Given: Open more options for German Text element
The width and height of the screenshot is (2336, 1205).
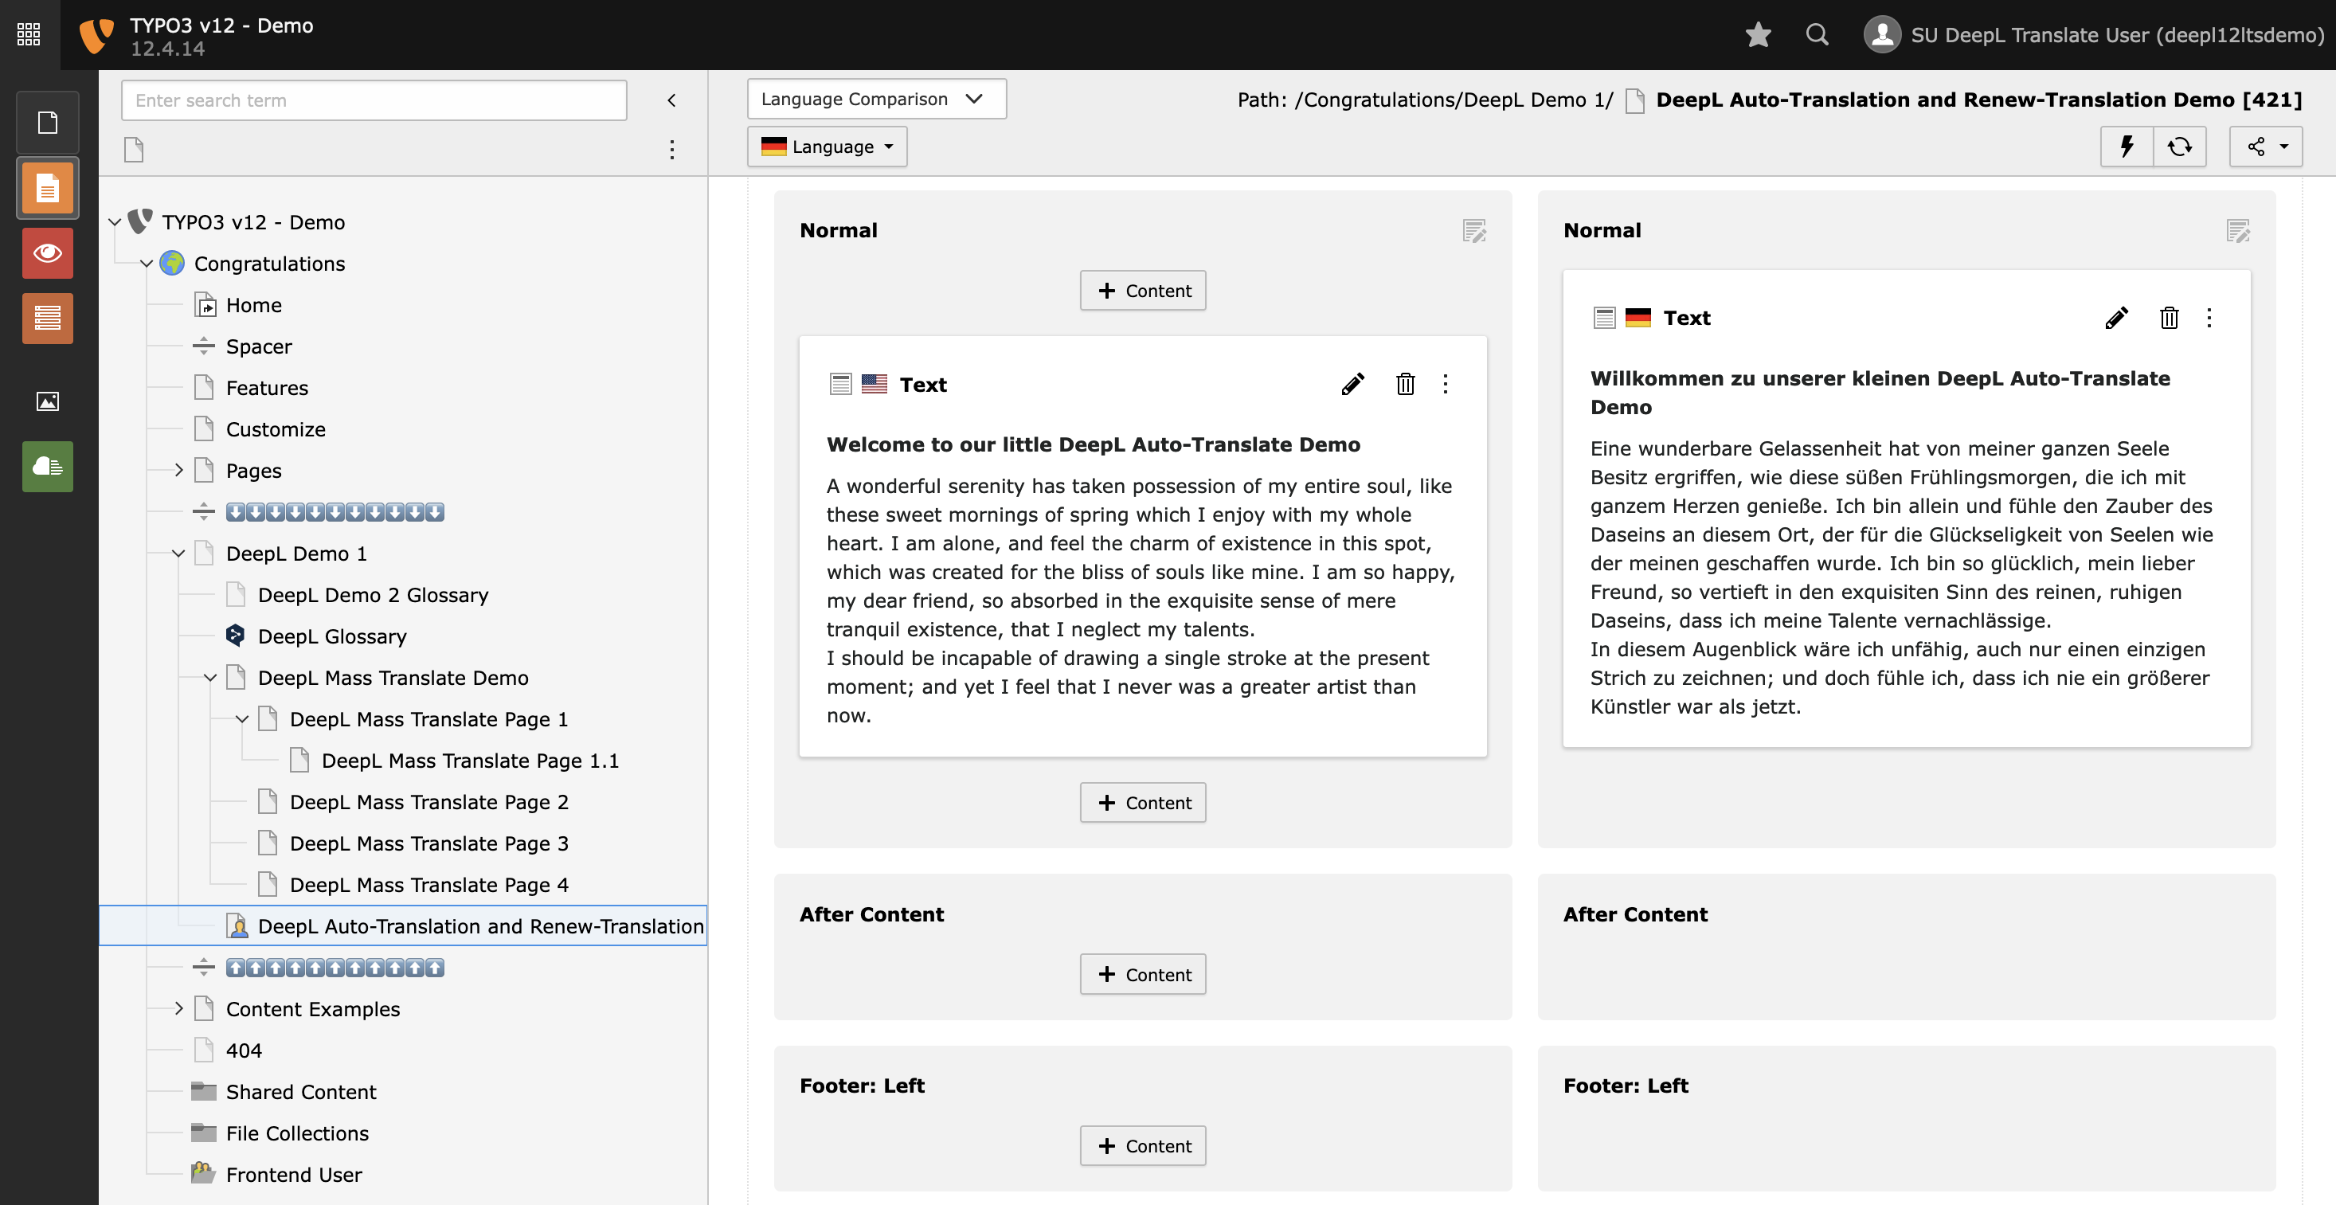Looking at the screenshot, I should [2209, 319].
